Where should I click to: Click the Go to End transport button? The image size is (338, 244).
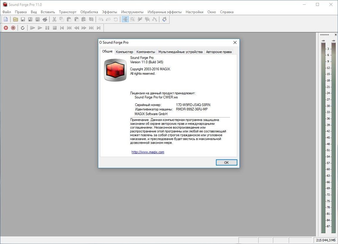pos(99,28)
